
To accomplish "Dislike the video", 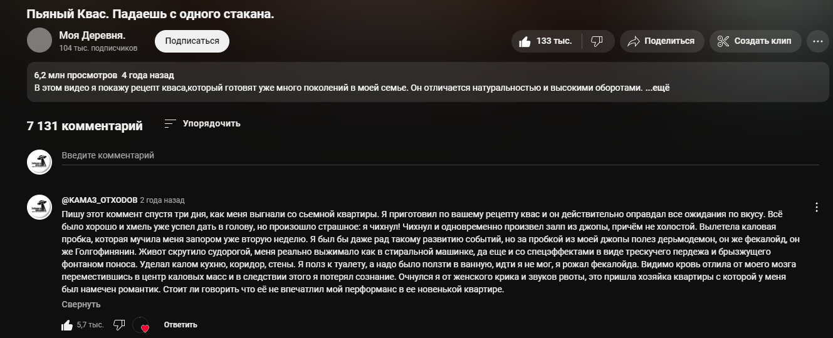I will [x=597, y=41].
